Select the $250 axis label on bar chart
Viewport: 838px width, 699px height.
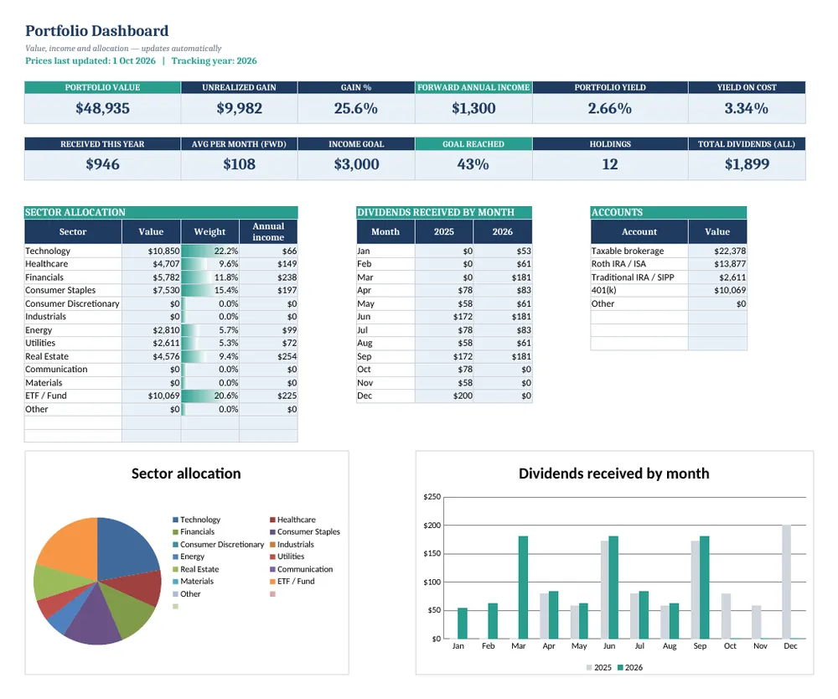coord(432,497)
